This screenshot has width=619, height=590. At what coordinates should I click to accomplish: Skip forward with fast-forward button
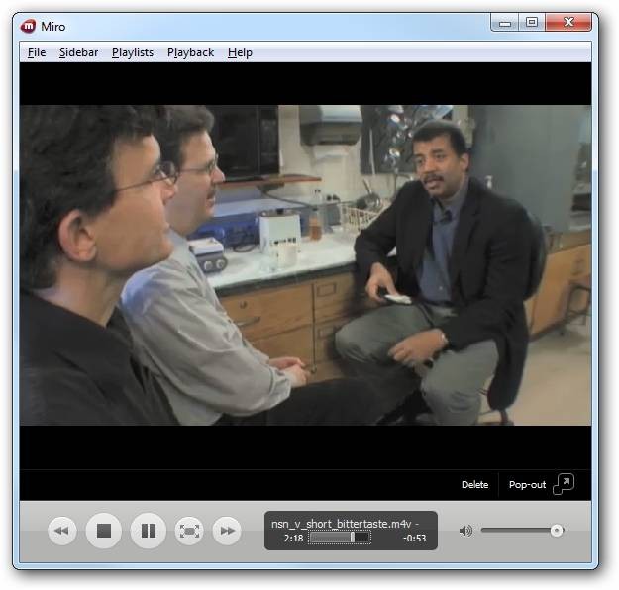click(x=227, y=531)
